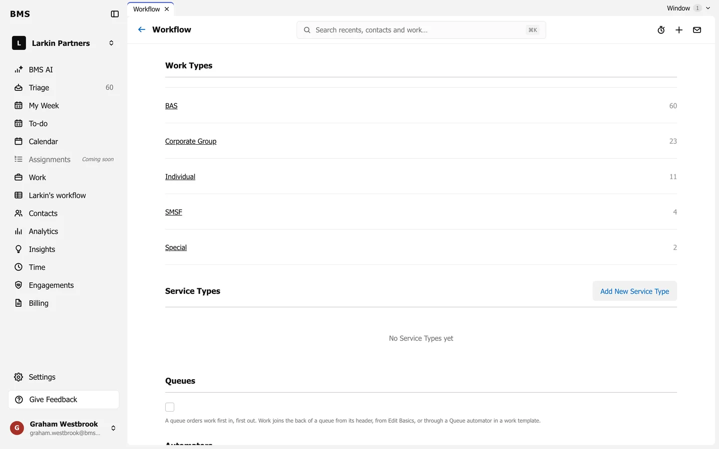The image size is (719, 449).
Task: Focus the search recents input field
Action: point(421,30)
